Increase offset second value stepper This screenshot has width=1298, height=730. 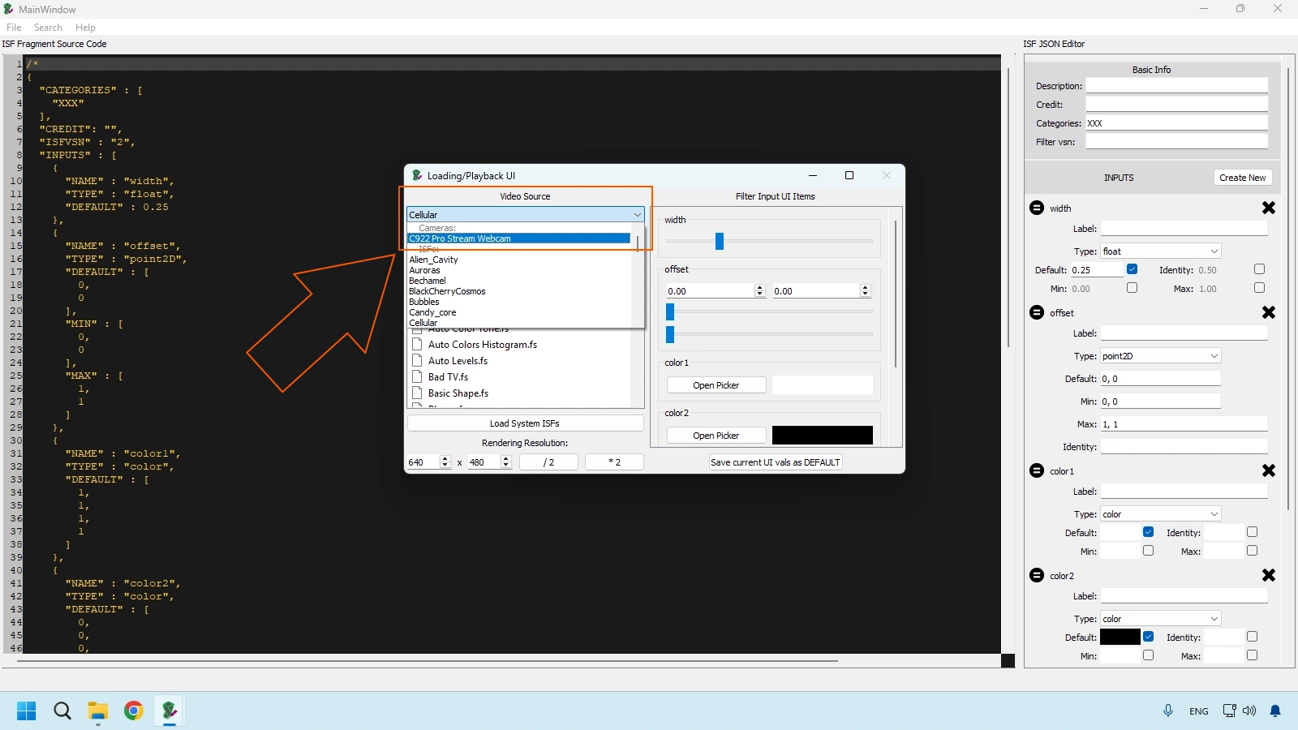point(865,287)
